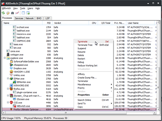The image size is (162, 121).
Task: Sort by the PID column header
Action: 47,23
